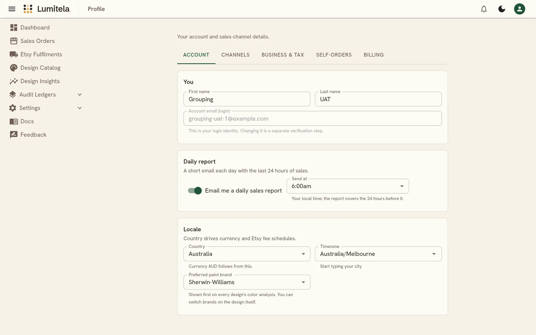Click the Docs book icon
Screen dimensions: 536x335
tap(14, 121)
